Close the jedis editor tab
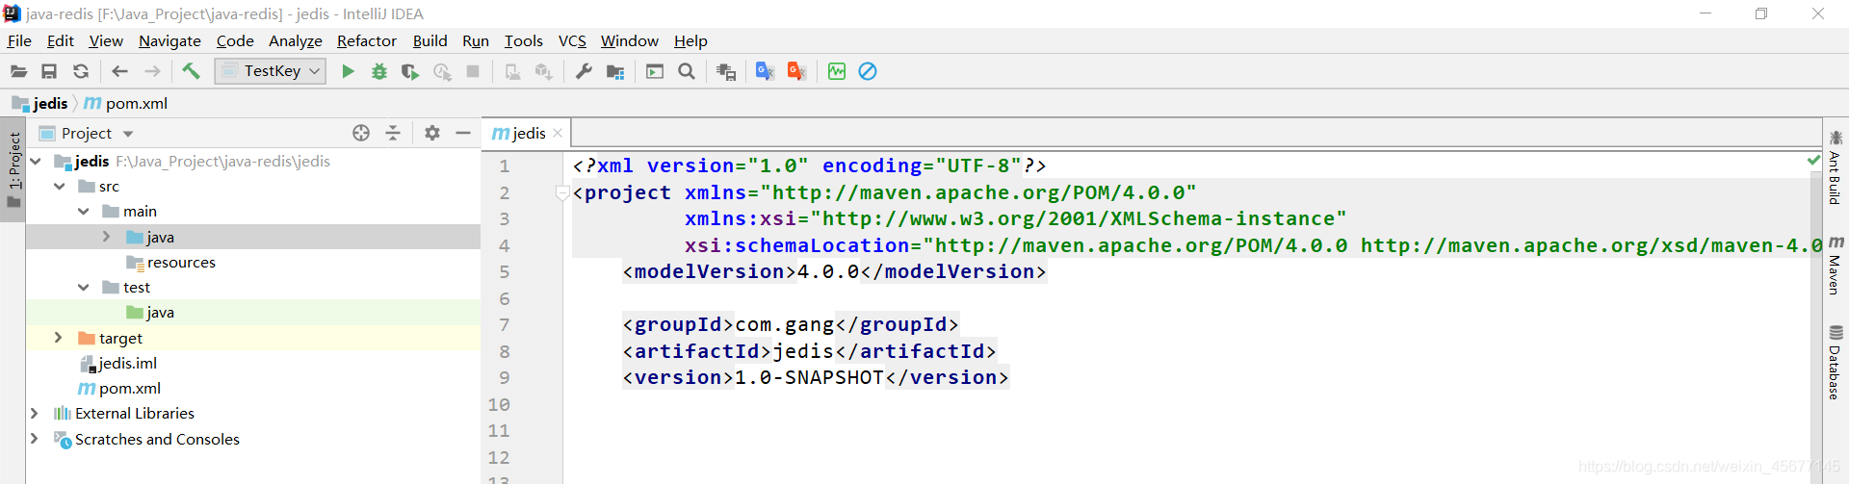 pyautogui.click(x=558, y=133)
